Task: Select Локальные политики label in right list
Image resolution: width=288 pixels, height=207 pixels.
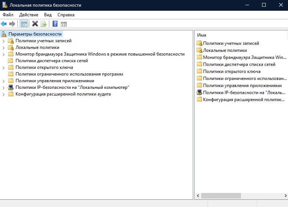Action: 225,50
